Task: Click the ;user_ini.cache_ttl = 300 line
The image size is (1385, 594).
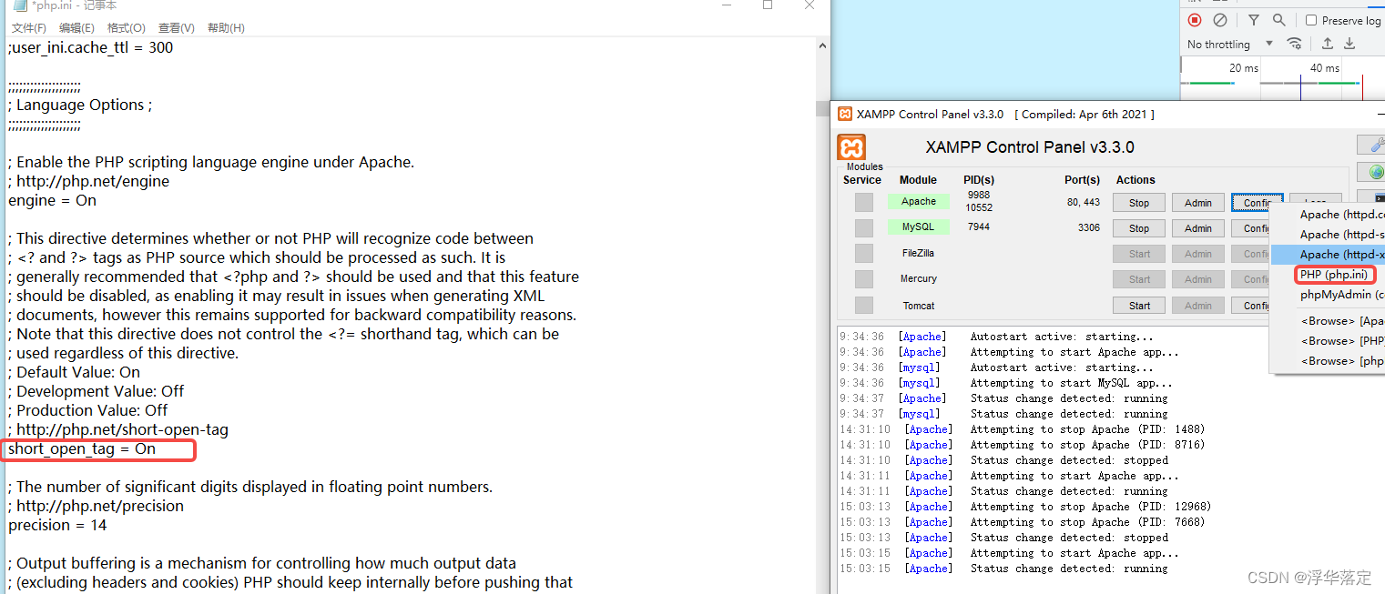Action: pyautogui.click(x=90, y=47)
